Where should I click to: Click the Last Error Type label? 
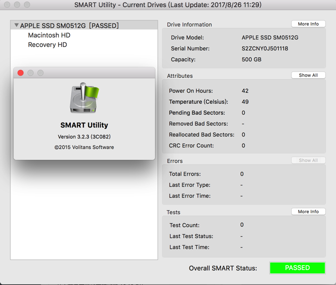[x=189, y=185]
